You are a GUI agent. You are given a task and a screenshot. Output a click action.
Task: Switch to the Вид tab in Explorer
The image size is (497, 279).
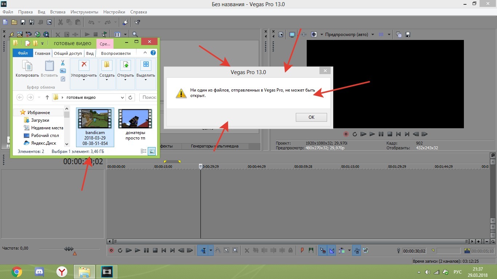pos(90,53)
